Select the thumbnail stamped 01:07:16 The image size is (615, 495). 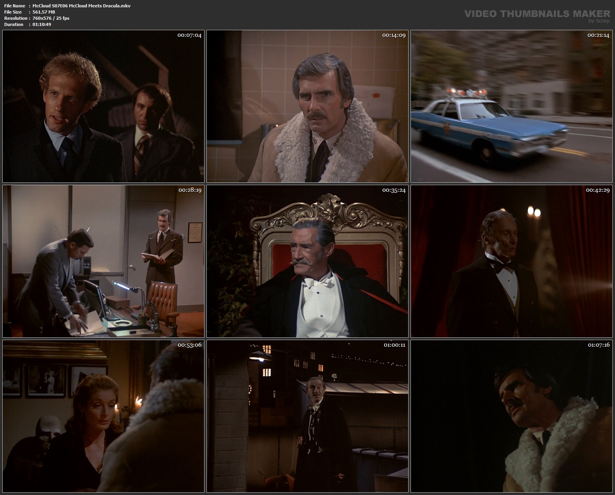tap(511, 416)
